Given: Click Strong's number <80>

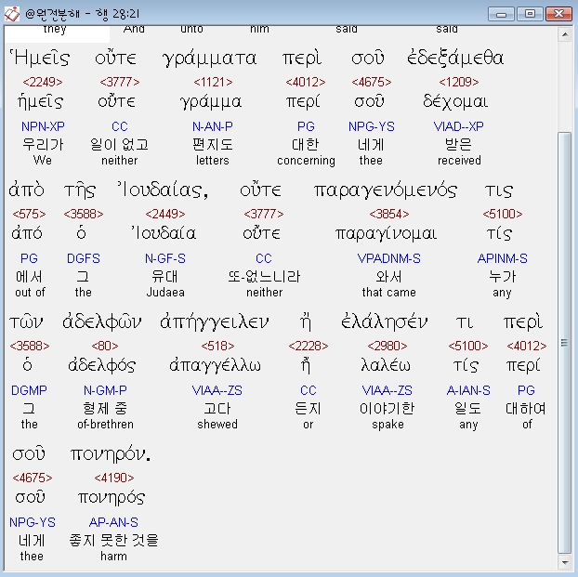Looking at the screenshot, I should [105, 346].
